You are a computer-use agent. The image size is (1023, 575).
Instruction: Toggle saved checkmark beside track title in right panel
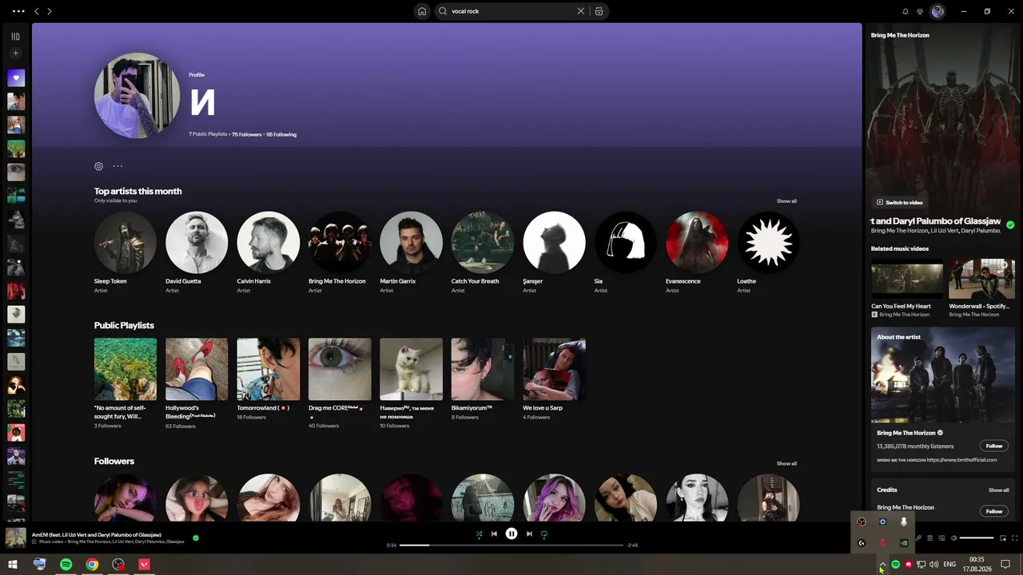1010,225
